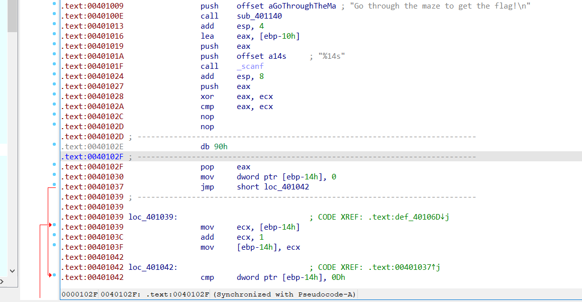Toggle breakpoint dot at cmp dword ptr 0Dh line

(x=54, y=275)
